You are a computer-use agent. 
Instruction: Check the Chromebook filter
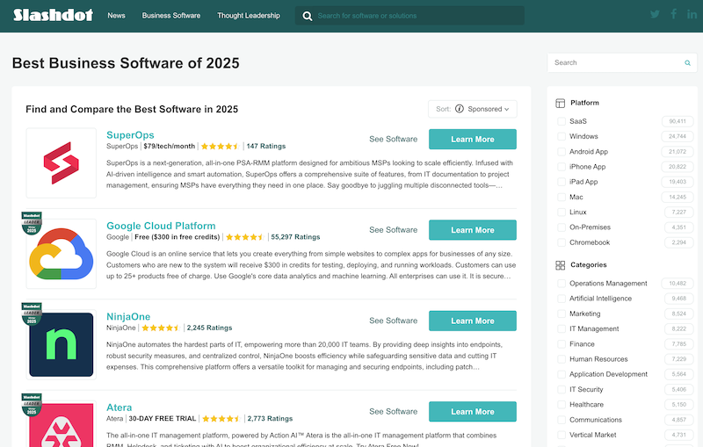561,242
